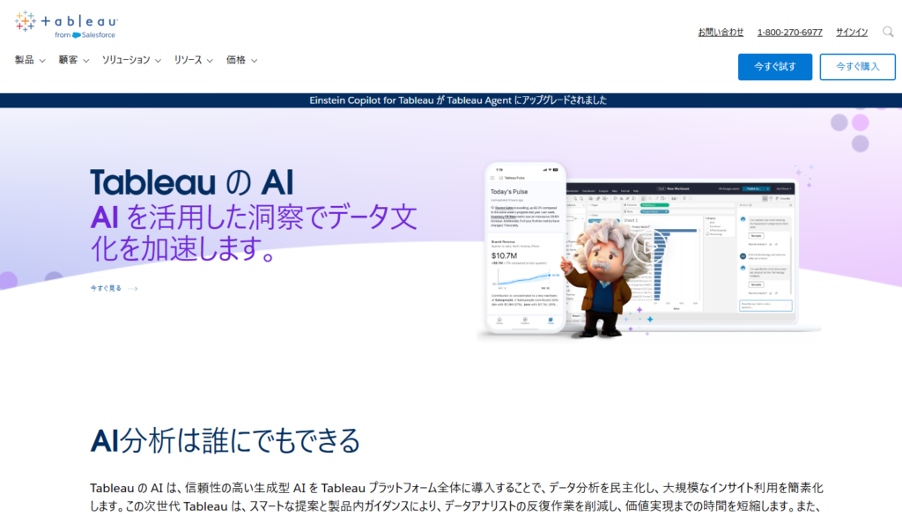The image size is (902, 516).
Task: Click the Salesforce cloud icon under the logo
Action: tap(78, 35)
